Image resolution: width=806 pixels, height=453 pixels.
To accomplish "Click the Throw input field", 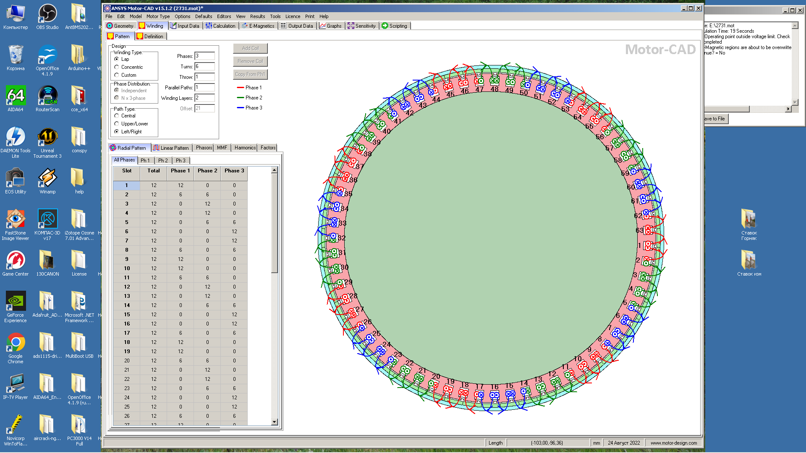I will click(x=204, y=77).
